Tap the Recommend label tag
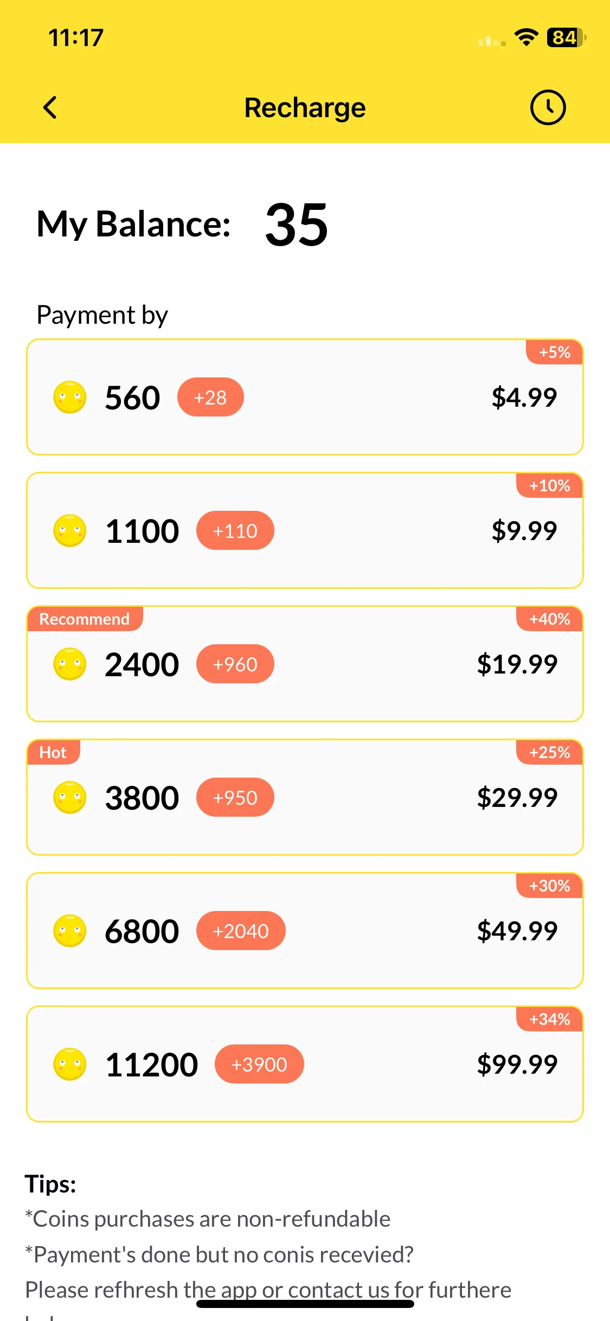Image resolution: width=610 pixels, height=1321 pixels. click(x=85, y=619)
